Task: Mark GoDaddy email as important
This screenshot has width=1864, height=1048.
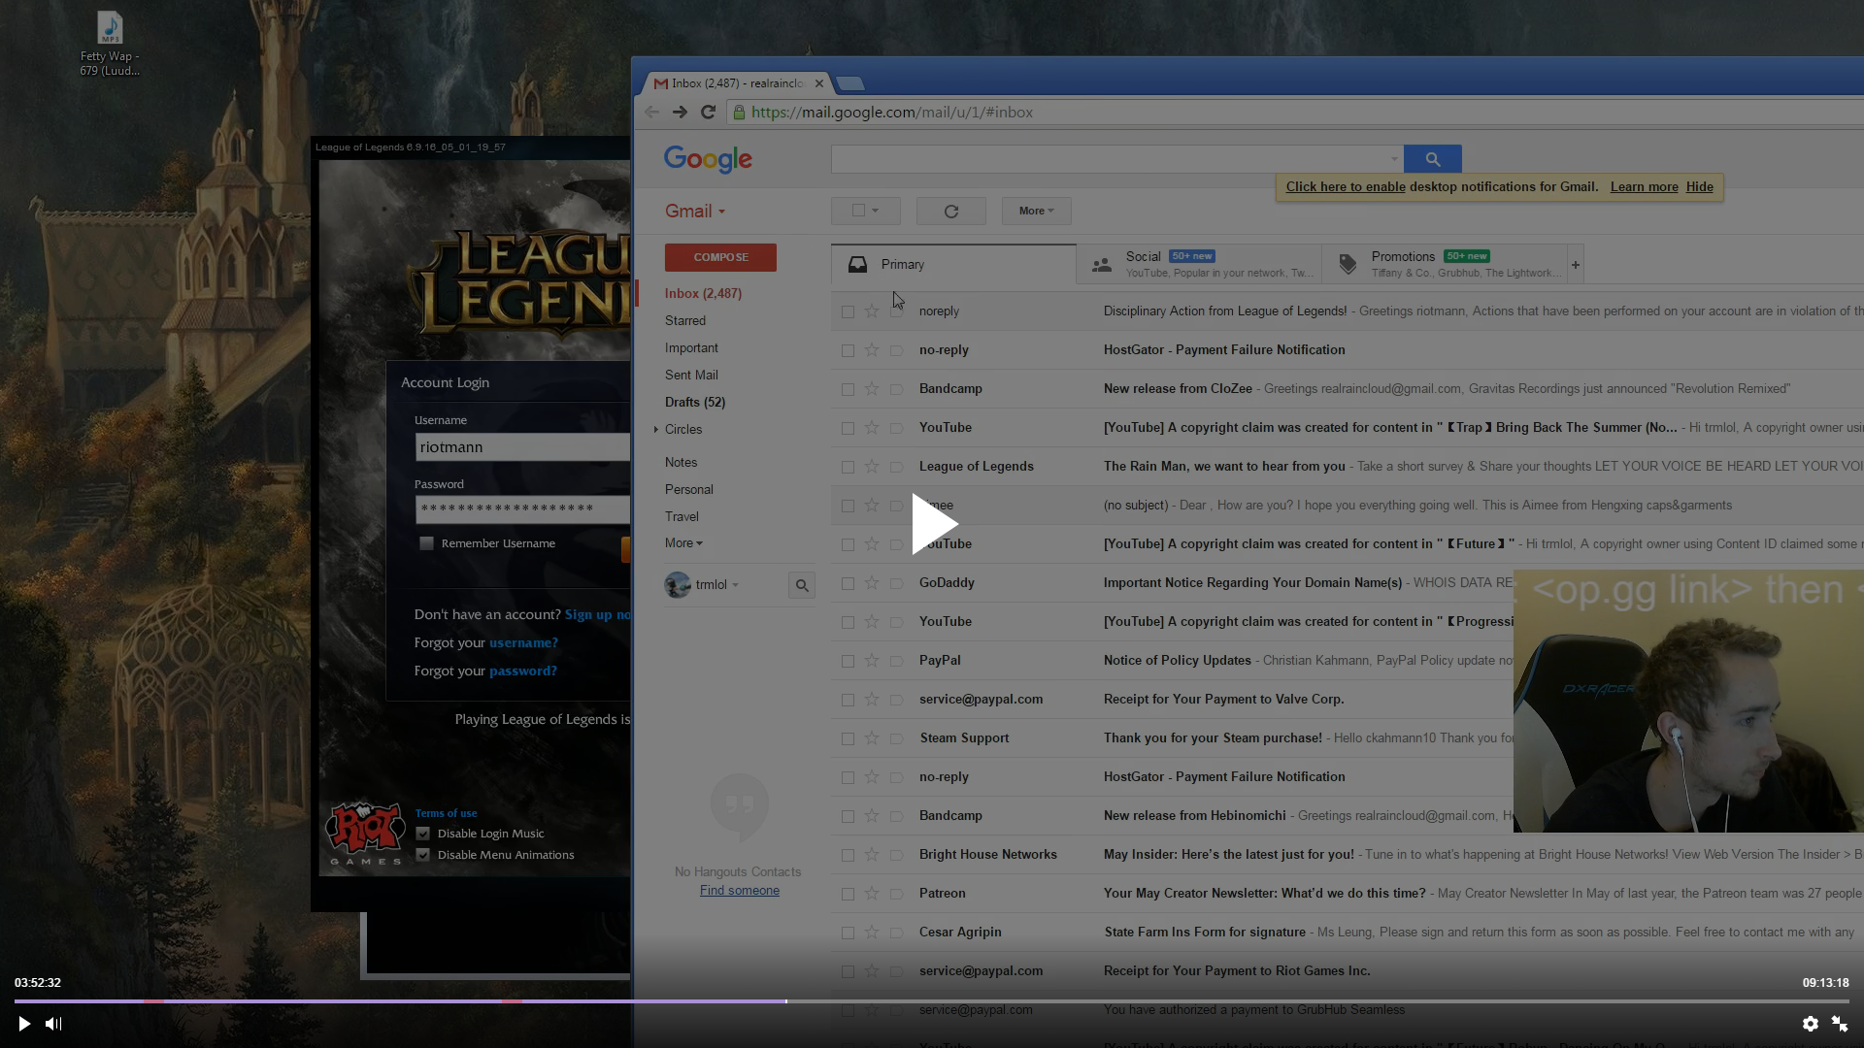Action: (897, 583)
